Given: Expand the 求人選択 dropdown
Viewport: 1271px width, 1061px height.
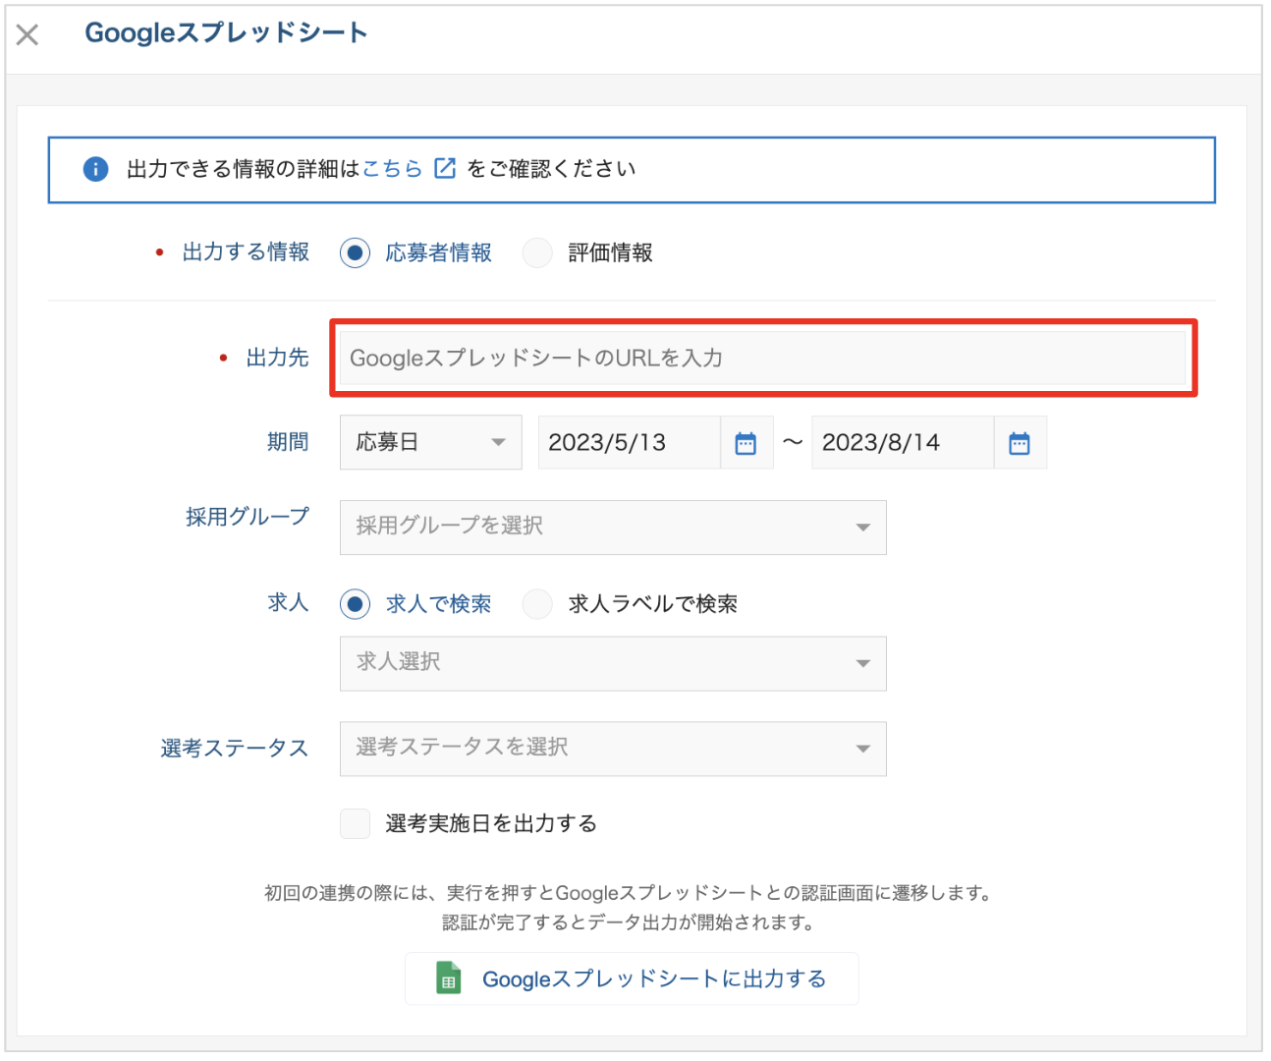Looking at the screenshot, I should pyautogui.click(x=613, y=663).
